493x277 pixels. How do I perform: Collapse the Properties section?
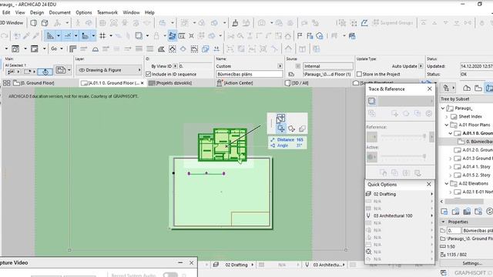444,222
